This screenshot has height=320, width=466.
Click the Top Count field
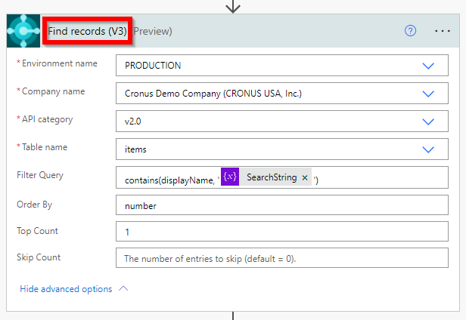coord(282,232)
